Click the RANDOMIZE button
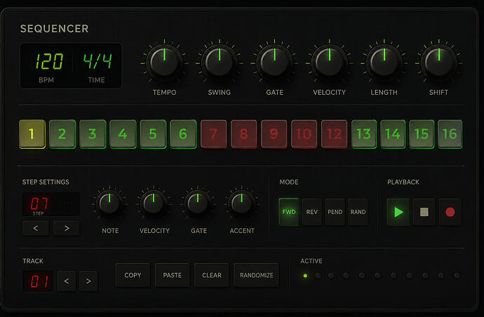 pos(257,275)
